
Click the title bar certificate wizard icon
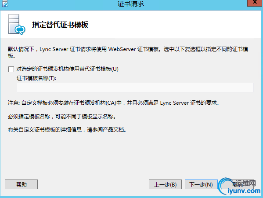tap(5, 4)
